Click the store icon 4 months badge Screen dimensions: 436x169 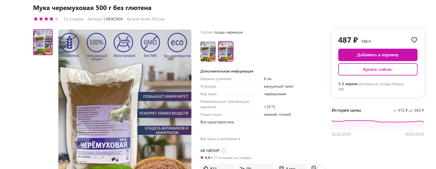point(291,167)
